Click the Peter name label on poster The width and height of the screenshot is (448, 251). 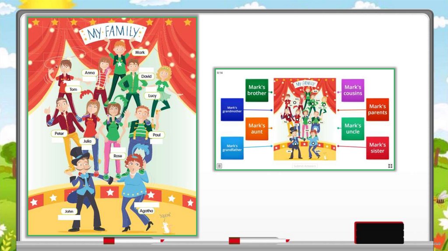pyautogui.click(x=59, y=133)
